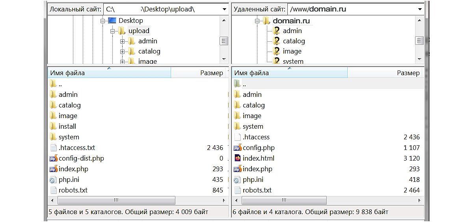Click the unknown-state admin folder icon in remote tree

pyautogui.click(x=276, y=31)
